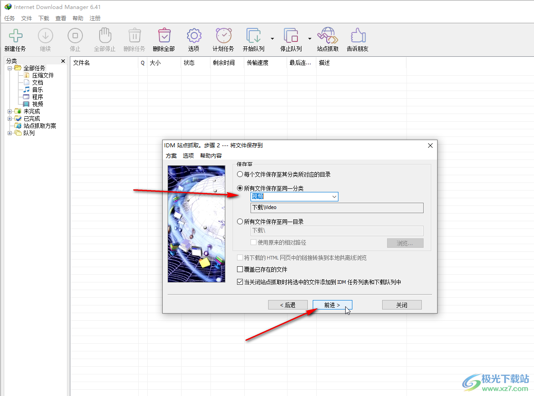Open the dialog's 选项 menu
The image size is (534, 396).
(x=188, y=155)
